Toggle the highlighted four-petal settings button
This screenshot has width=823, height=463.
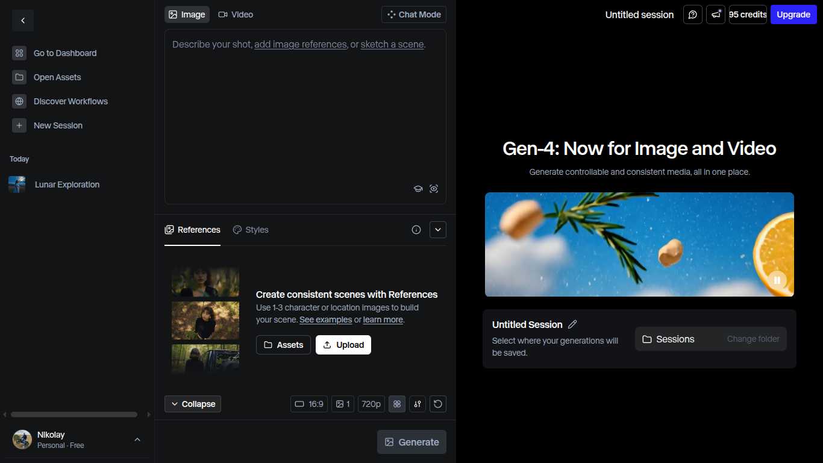[397, 404]
